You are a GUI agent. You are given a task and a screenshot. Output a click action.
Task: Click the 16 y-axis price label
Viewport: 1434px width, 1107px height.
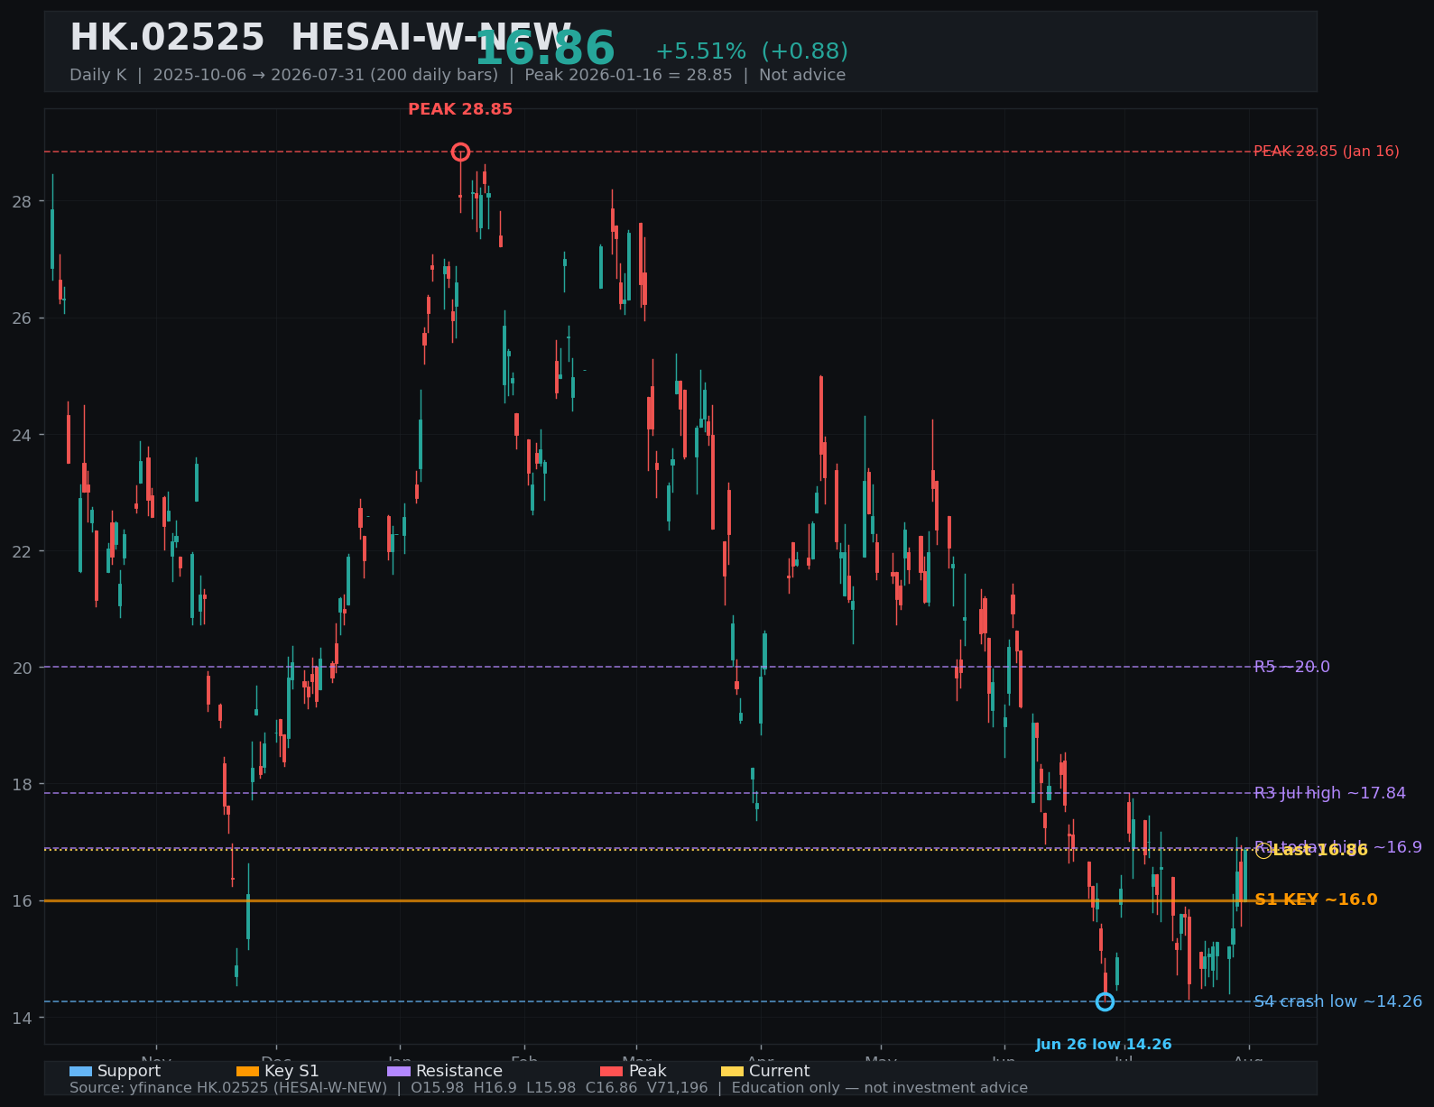click(22, 901)
